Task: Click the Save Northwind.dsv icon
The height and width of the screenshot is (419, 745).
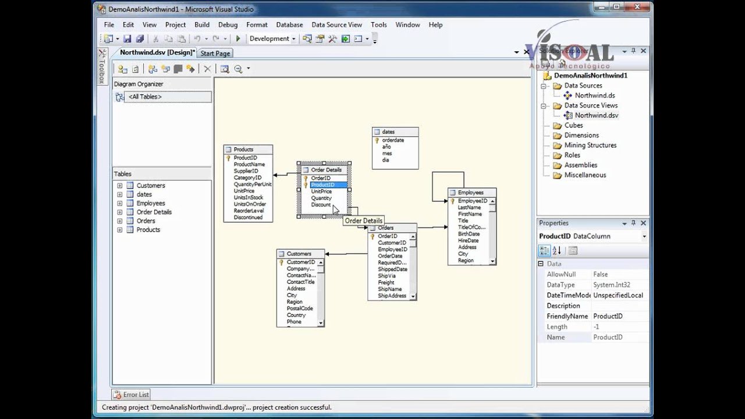Action: (x=127, y=39)
